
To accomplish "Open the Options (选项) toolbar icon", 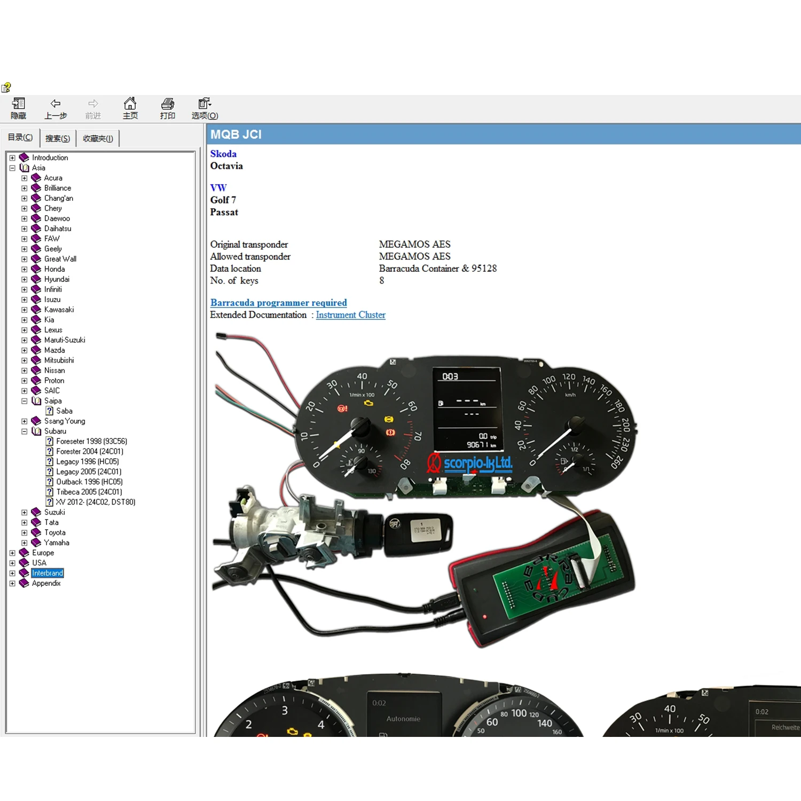I will point(205,104).
